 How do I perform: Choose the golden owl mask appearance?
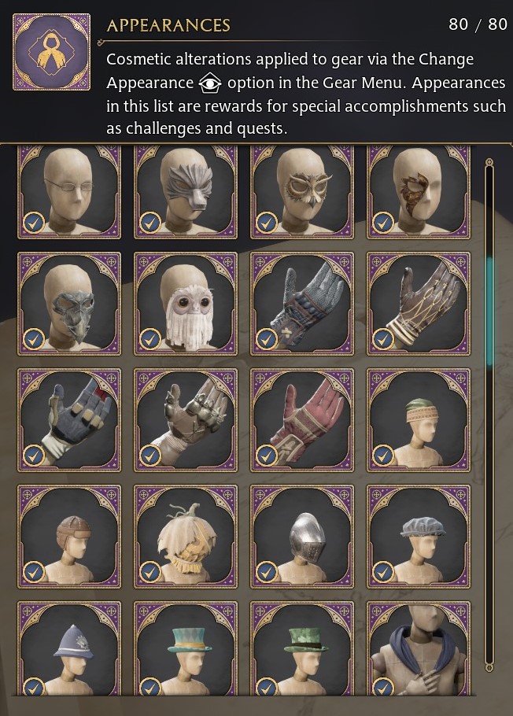point(302,192)
